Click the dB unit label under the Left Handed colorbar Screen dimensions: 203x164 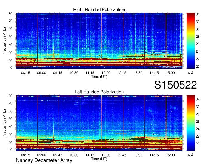point(190,154)
